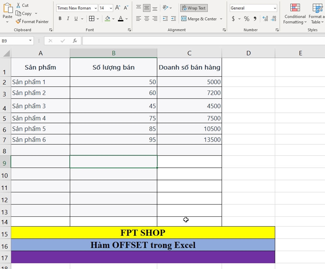Select the 'Số lượng bán' header cell
The height and width of the screenshot is (269, 325).
pyautogui.click(x=113, y=67)
